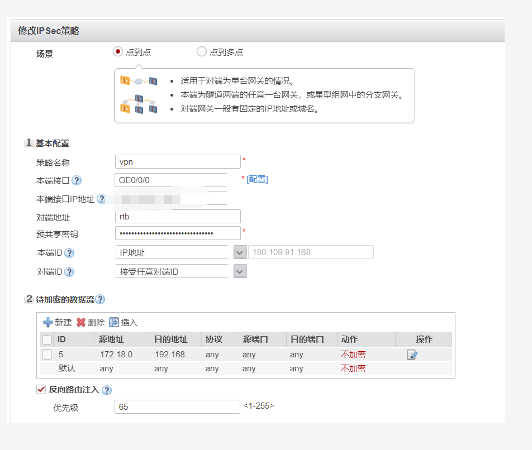532x450 pixels.
Task: Click help icon next to 反向路由注入
Action: [106, 390]
